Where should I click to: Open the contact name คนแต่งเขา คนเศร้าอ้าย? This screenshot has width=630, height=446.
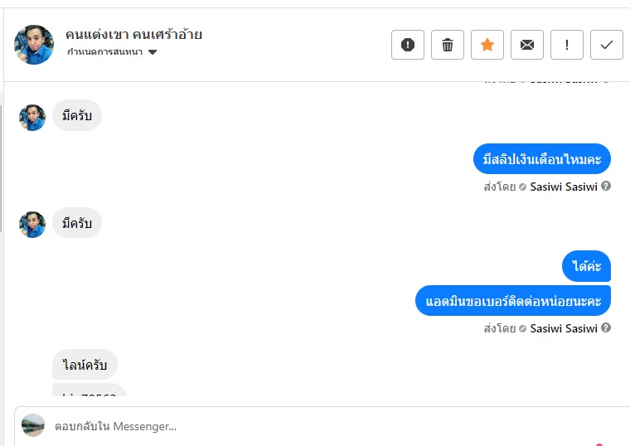133,35
